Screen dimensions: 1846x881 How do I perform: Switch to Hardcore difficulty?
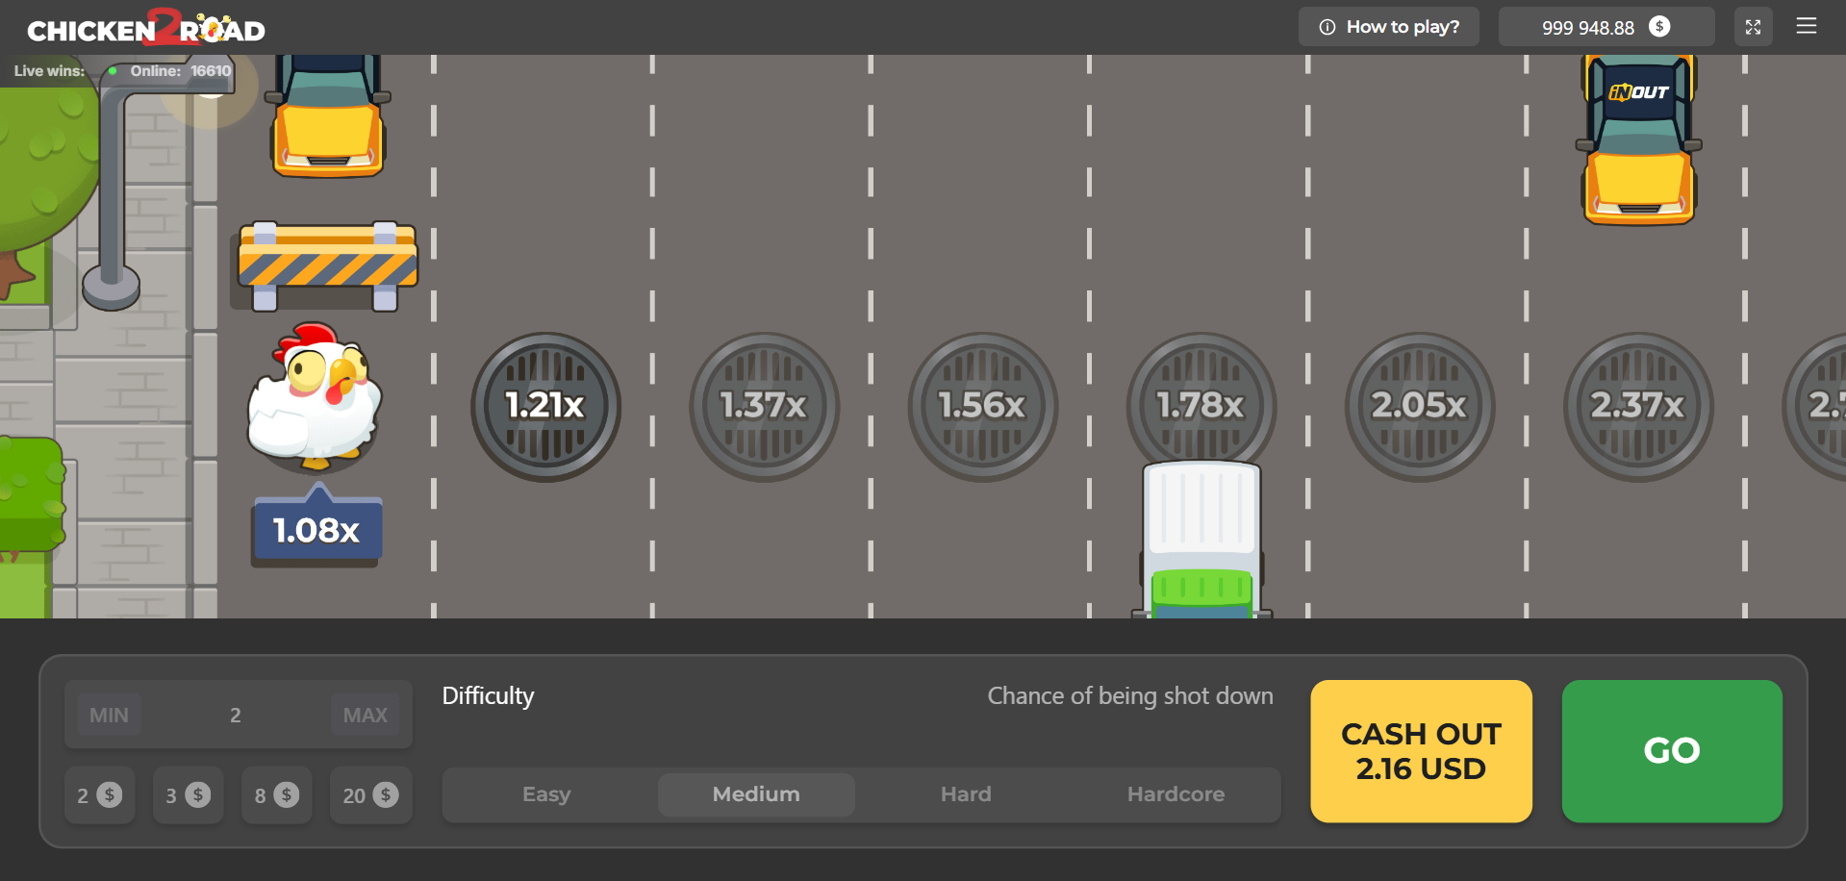[1176, 794]
